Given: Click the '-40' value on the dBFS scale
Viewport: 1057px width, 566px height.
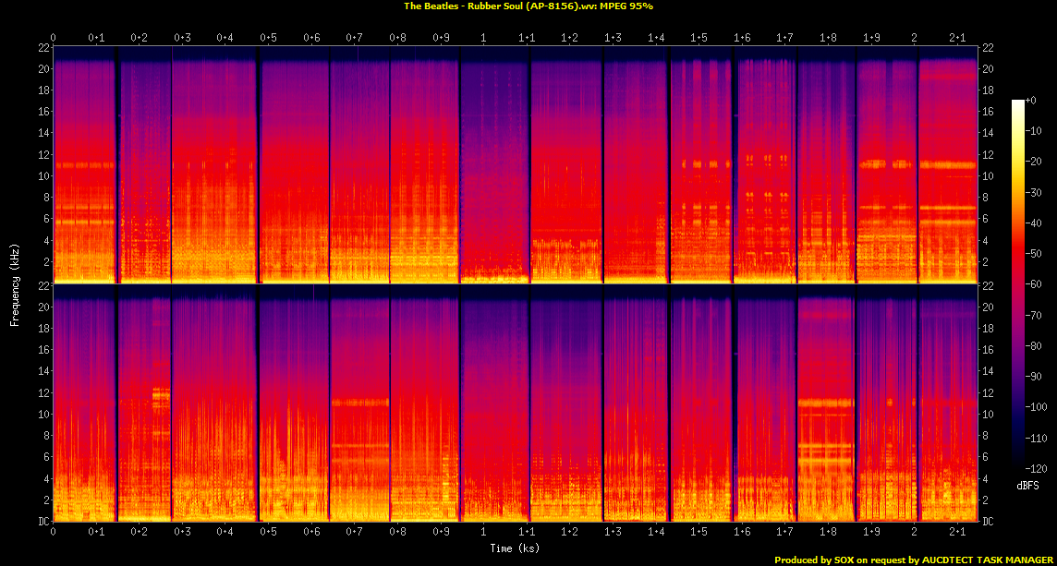Looking at the screenshot, I should pos(1032,223).
